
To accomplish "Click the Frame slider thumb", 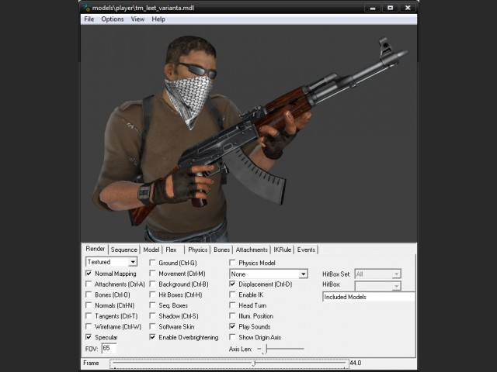I will (254, 363).
